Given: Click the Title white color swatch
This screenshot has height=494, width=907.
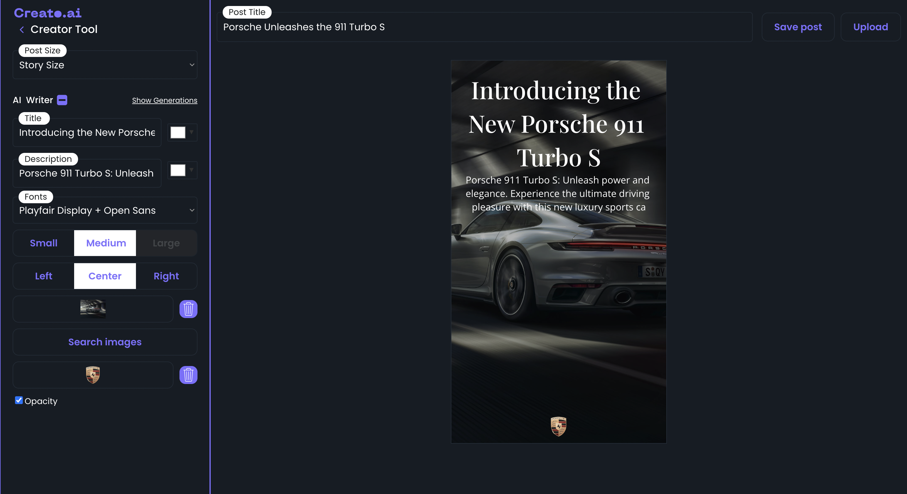Looking at the screenshot, I should tap(178, 132).
